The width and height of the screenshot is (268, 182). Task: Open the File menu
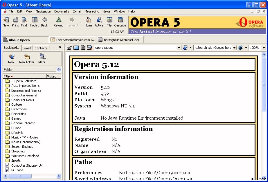[x=11, y=11]
